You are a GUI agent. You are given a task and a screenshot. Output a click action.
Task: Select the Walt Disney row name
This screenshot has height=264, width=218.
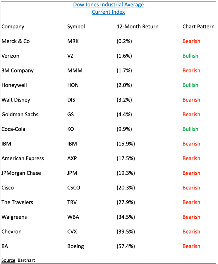click(16, 100)
